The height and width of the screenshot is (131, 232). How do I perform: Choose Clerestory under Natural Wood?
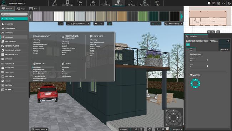(x=36, y=42)
